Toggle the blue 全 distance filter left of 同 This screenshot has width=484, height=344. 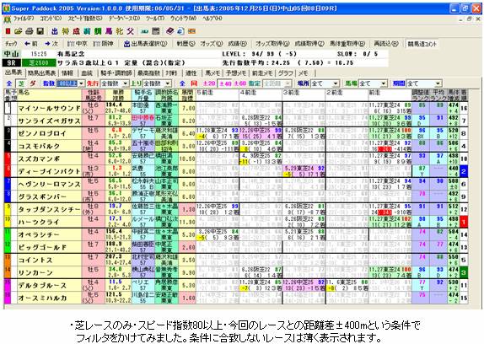(182, 83)
